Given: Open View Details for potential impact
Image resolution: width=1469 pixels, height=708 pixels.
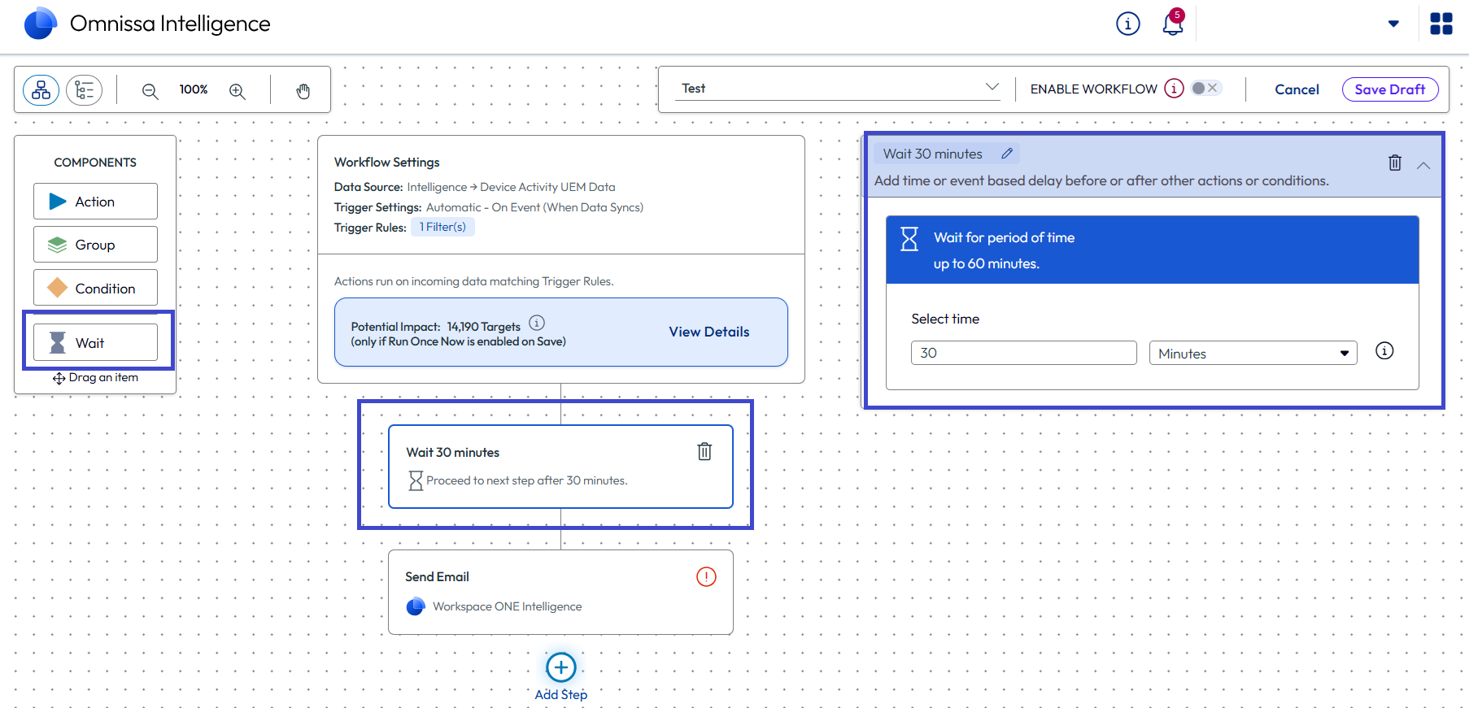Looking at the screenshot, I should tap(709, 332).
